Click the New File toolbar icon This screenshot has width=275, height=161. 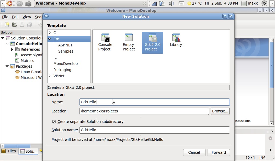coord(7,25)
